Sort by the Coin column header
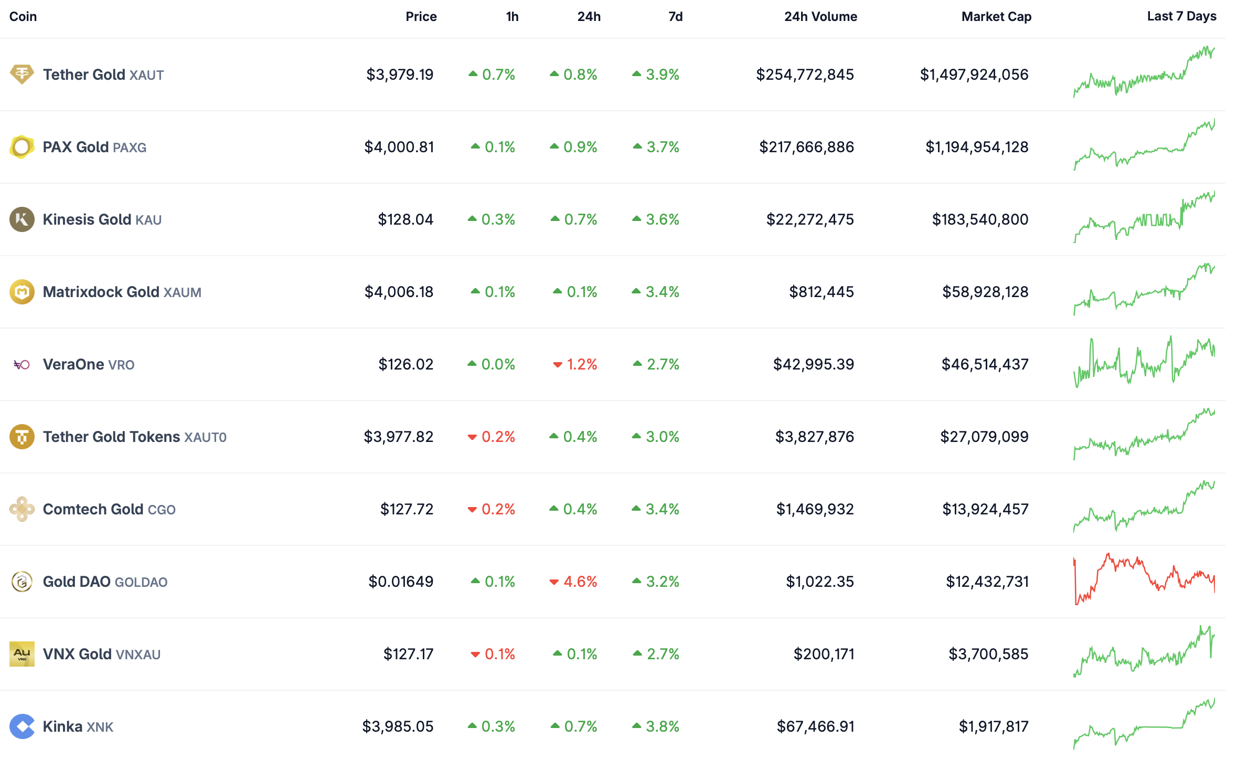 23,17
